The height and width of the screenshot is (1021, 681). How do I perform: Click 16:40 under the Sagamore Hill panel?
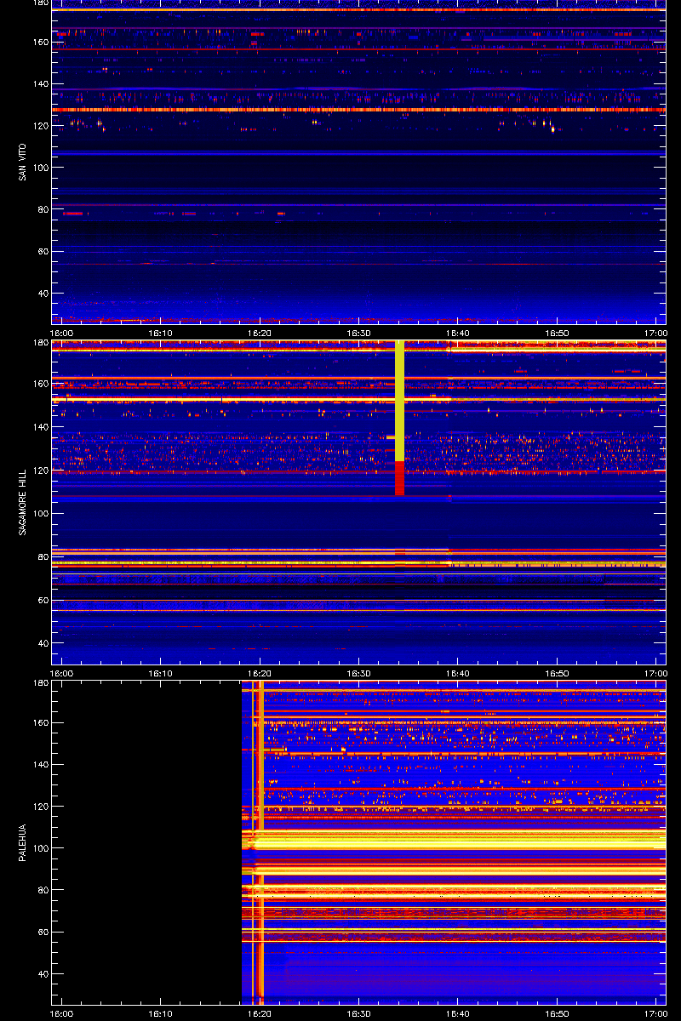tap(458, 674)
